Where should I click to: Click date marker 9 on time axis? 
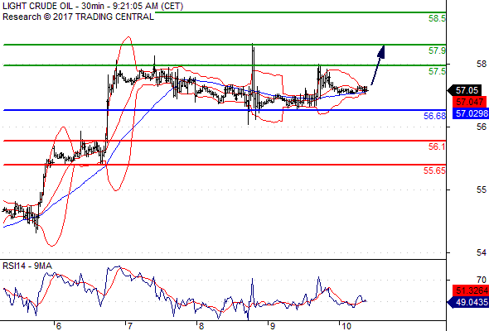click(x=272, y=326)
